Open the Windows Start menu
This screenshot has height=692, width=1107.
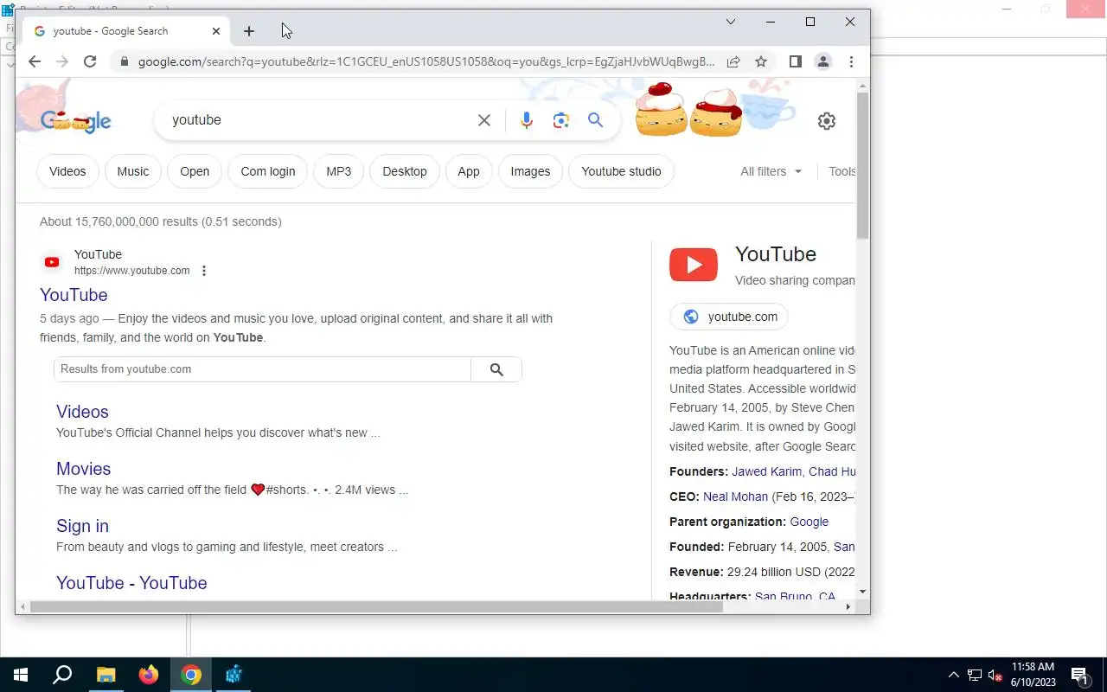tap(21, 675)
